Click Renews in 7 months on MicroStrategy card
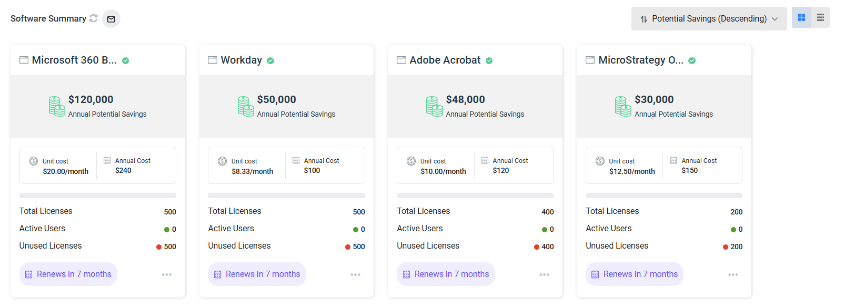This screenshot has width=844, height=308. click(x=635, y=274)
